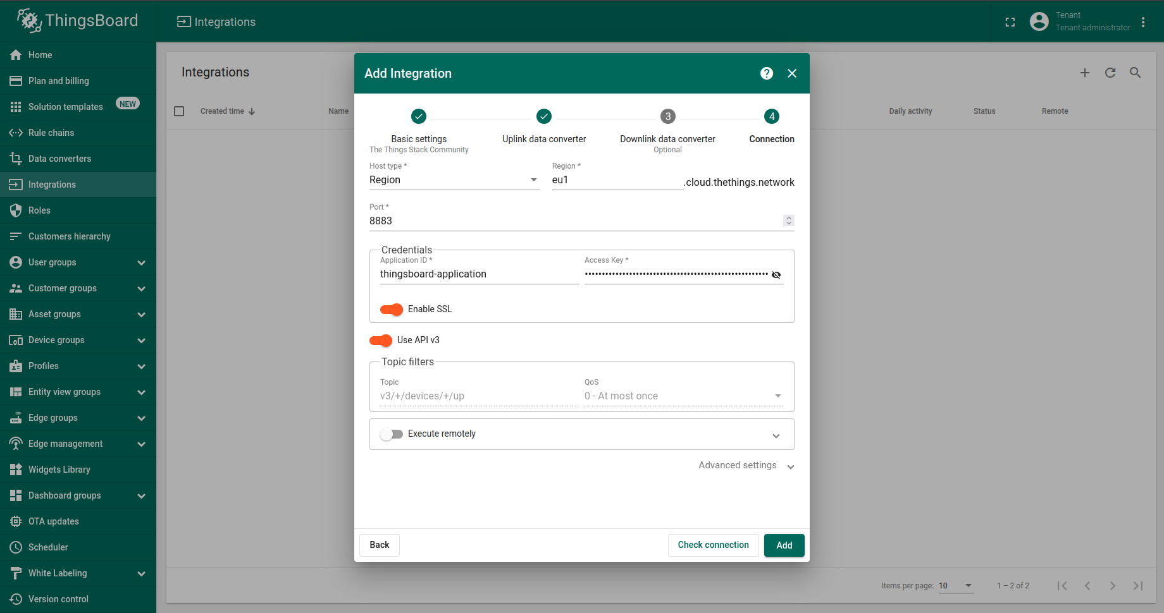Viewport: 1164px width, 613px height.
Task: Enable the Execute remotely toggle
Action: click(392, 434)
